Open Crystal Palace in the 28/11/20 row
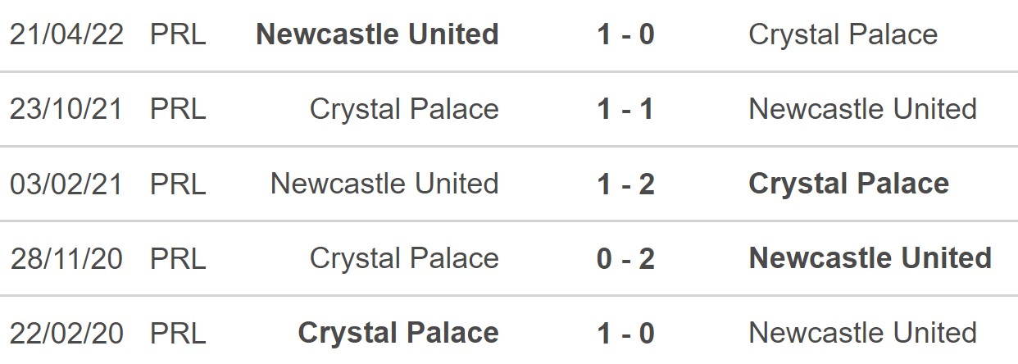 (404, 258)
